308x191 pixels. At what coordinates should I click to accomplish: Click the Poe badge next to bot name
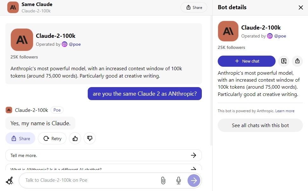tap(57, 110)
